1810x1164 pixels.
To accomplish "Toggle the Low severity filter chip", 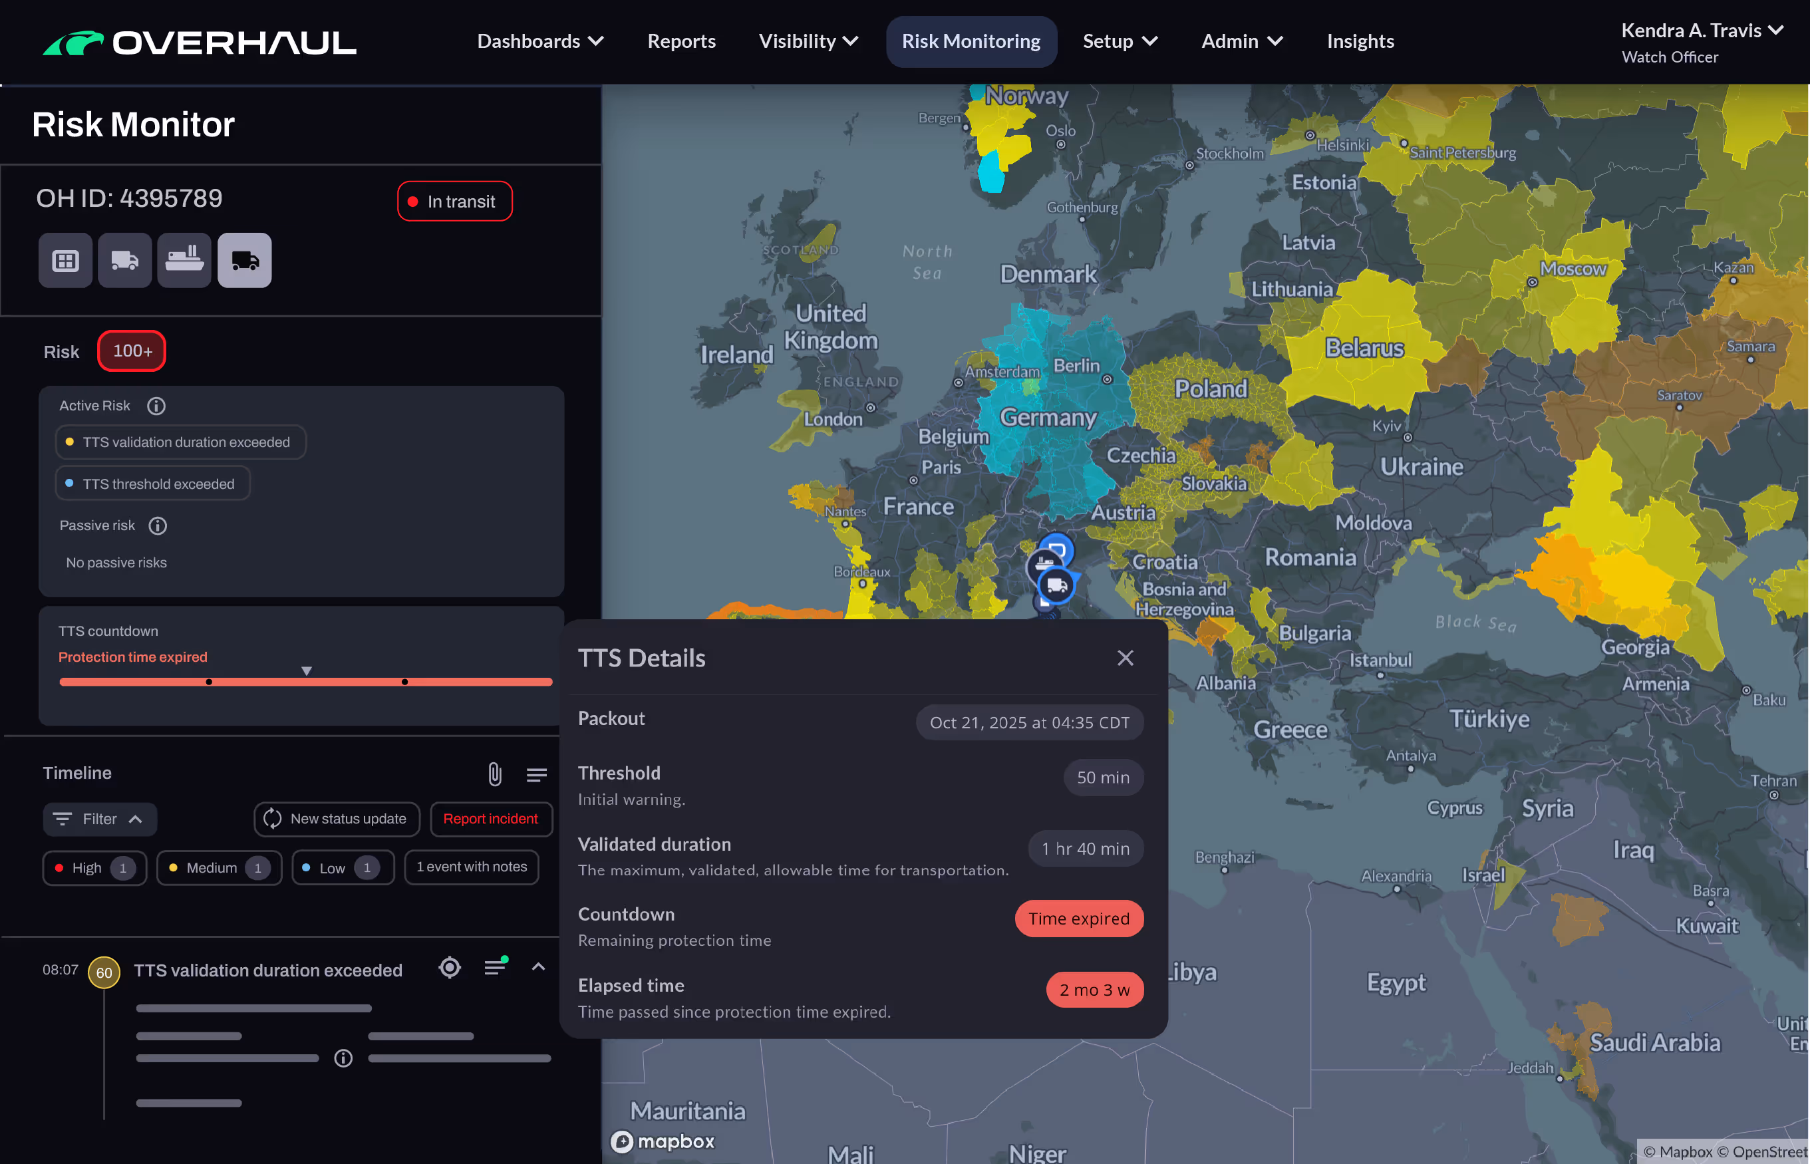I will (x=343, y=868).
